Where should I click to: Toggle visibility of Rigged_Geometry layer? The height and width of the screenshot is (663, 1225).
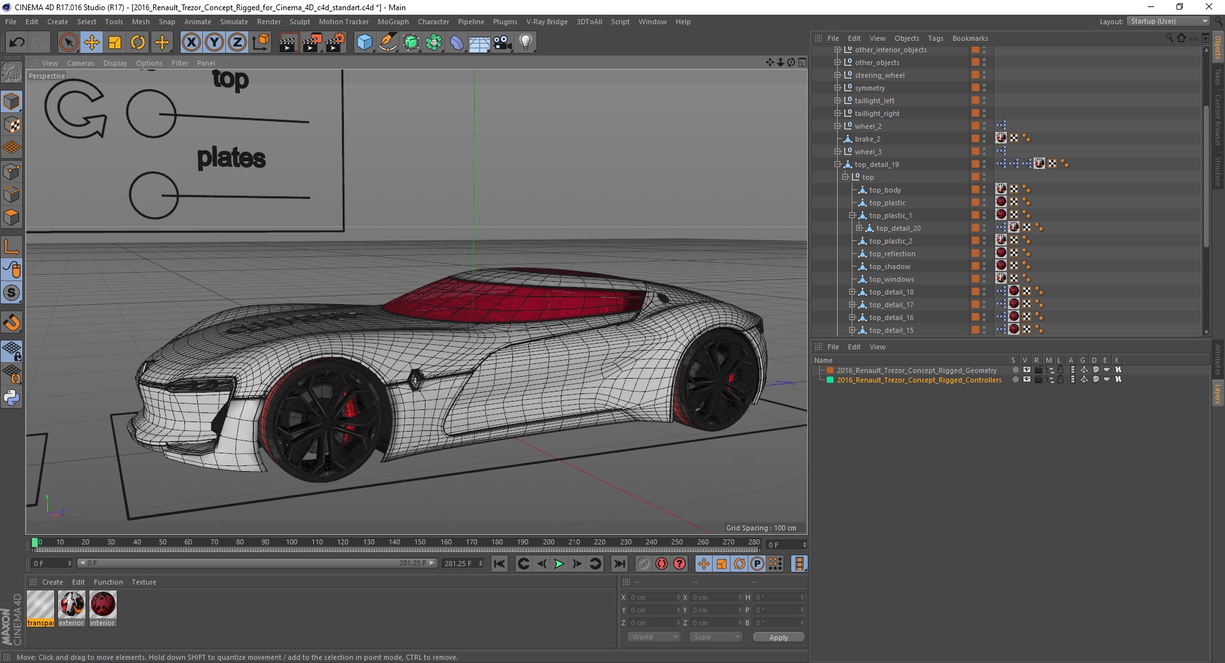(1027, 370)
